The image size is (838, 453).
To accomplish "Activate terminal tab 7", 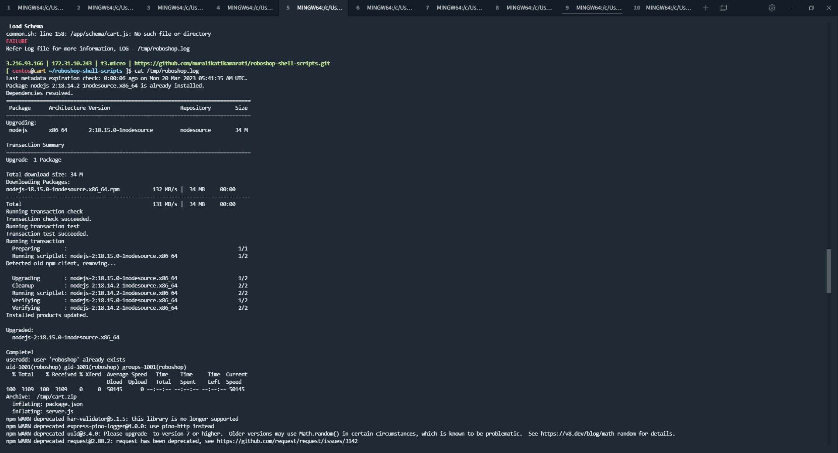I will pyautogui.click(x=454, y=8).
